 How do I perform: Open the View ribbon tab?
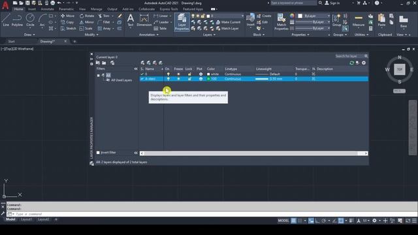pyautogui.click(x=82, y=9)
